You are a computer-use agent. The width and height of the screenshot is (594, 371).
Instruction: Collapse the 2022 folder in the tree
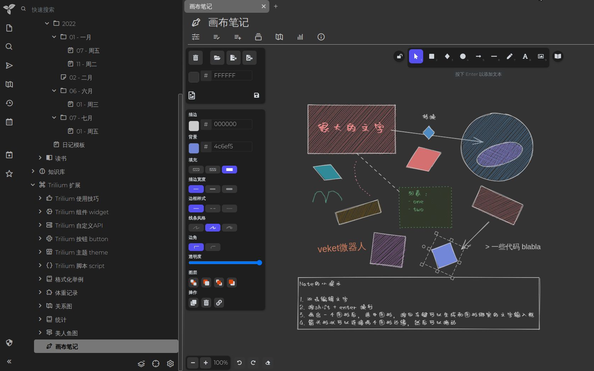click(47, 23)
